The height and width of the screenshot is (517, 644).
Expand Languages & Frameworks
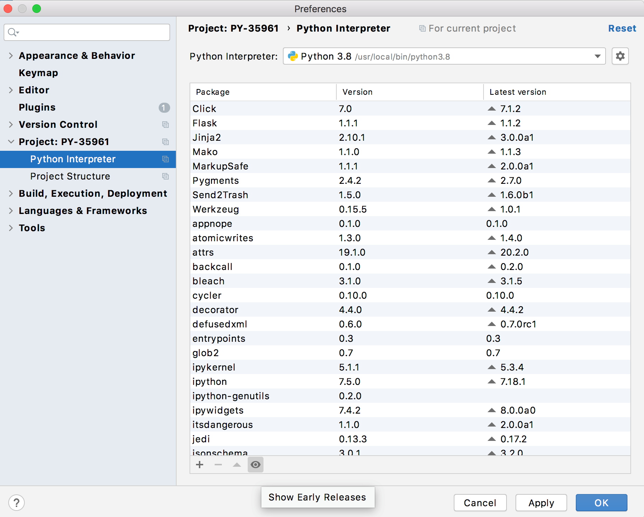tap(10, 210)
